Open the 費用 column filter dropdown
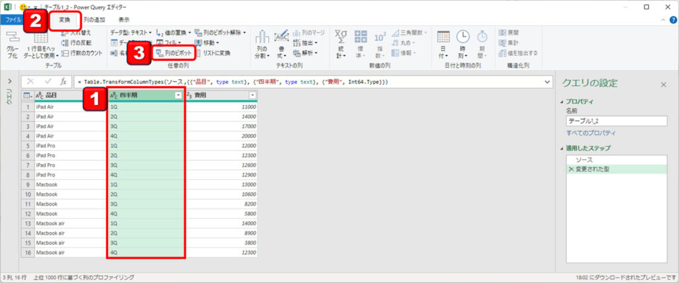Screen dimensions: 679x283 point(253,95)
